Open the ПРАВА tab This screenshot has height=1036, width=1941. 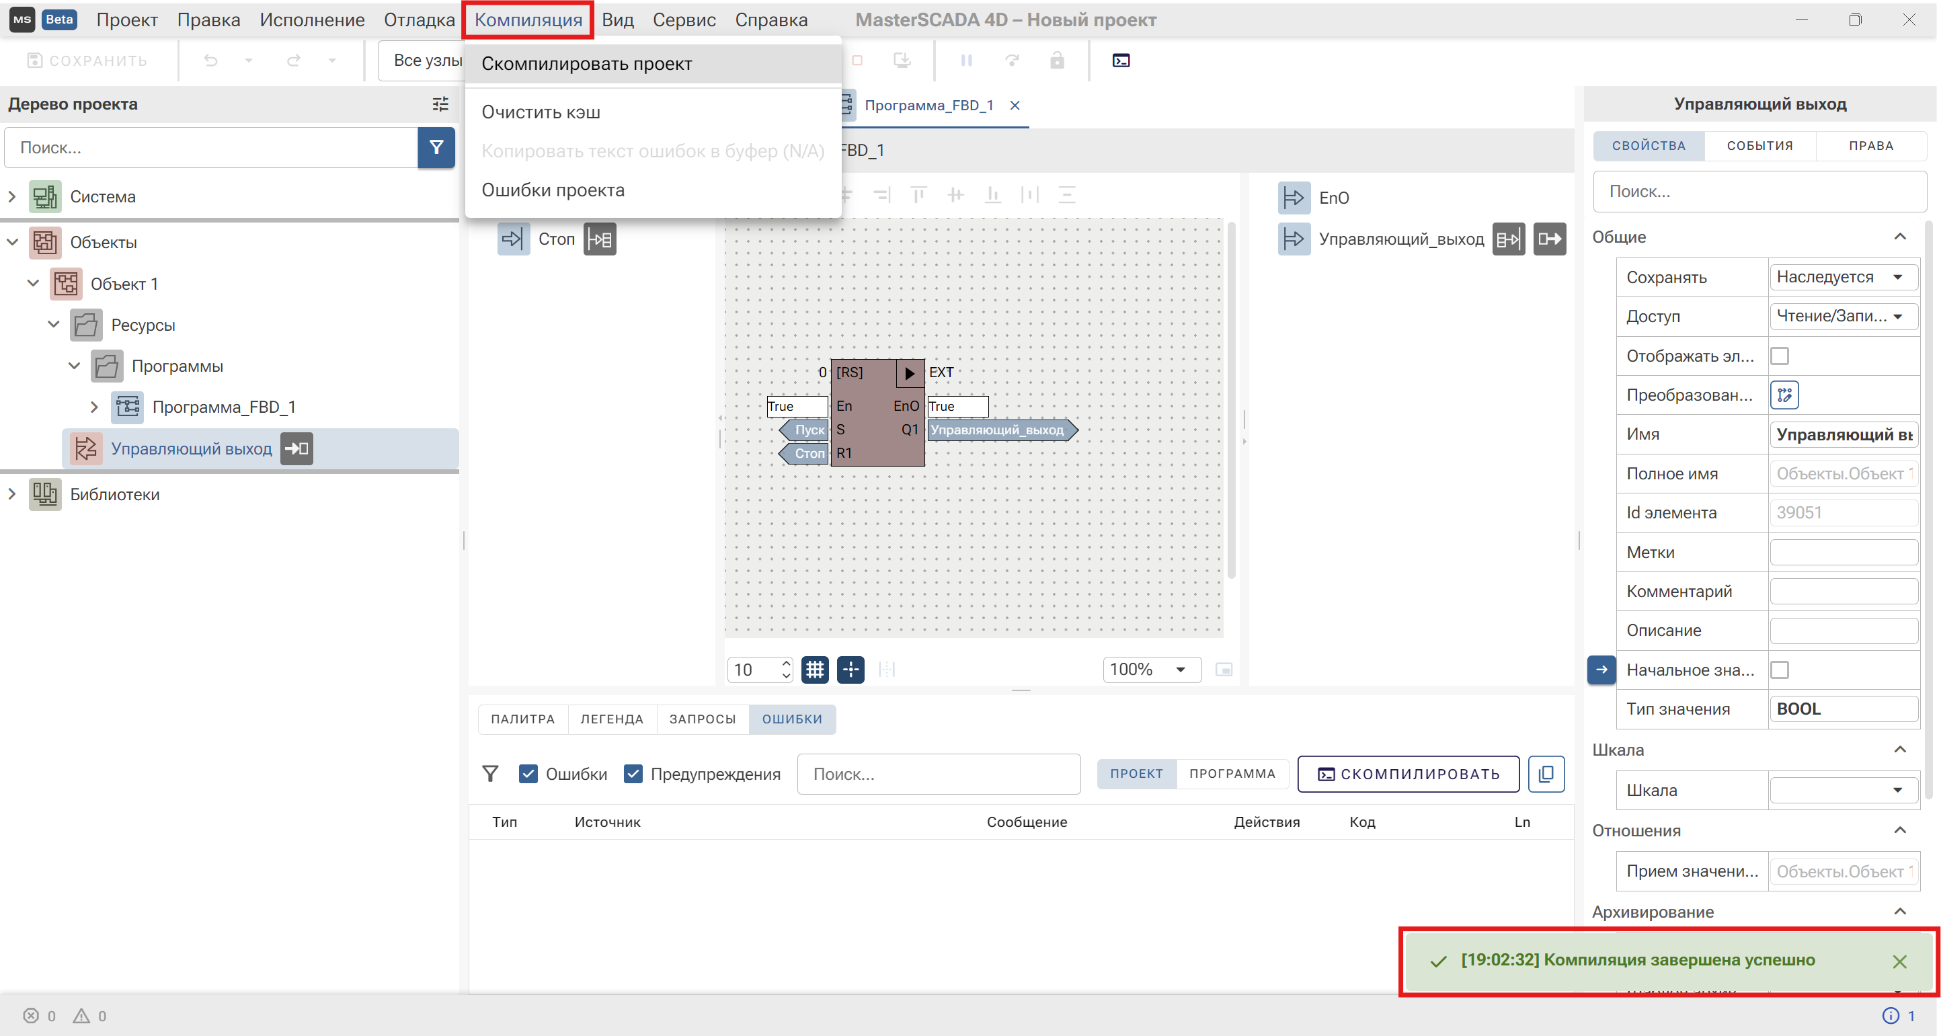click(x=1870, y=145)
